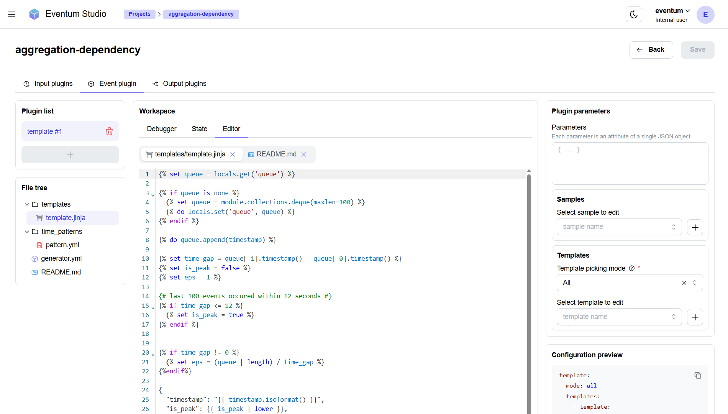Add a new template with the plus button
Viewport: 728px width, 414px height.
pyautogui.click(x=695, y=317)
